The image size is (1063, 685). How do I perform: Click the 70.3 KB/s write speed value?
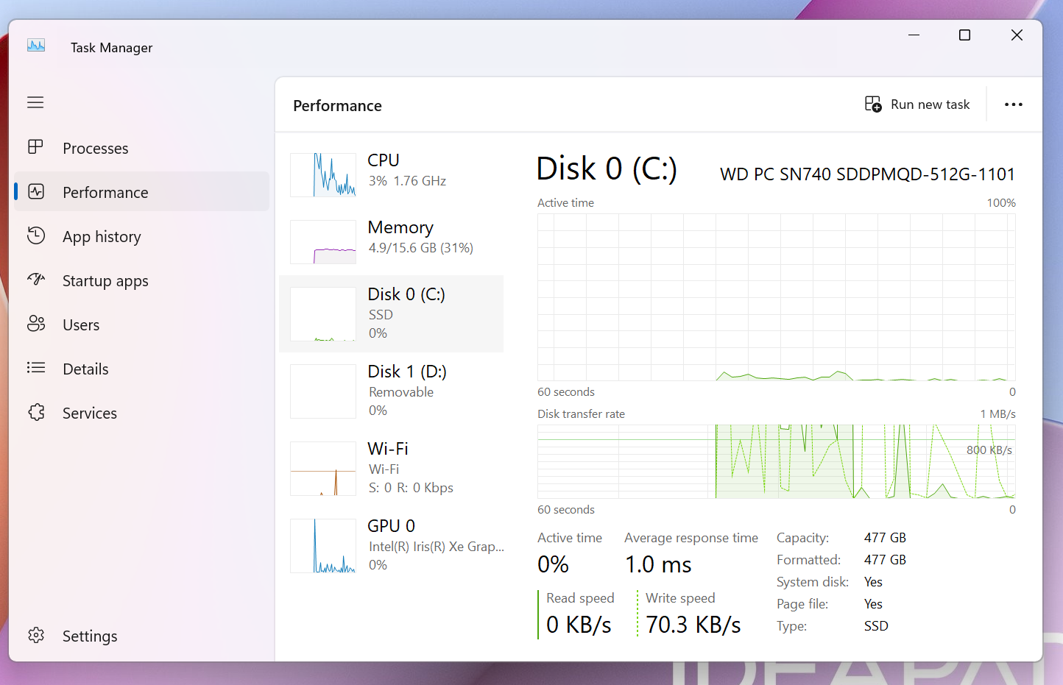(693, 625)
